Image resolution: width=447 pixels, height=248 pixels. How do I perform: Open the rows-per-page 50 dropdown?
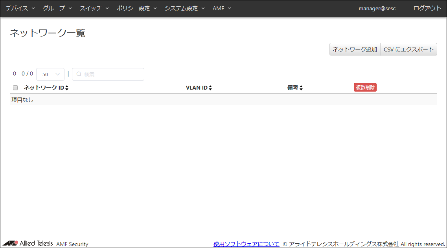[x=50, y=74]
